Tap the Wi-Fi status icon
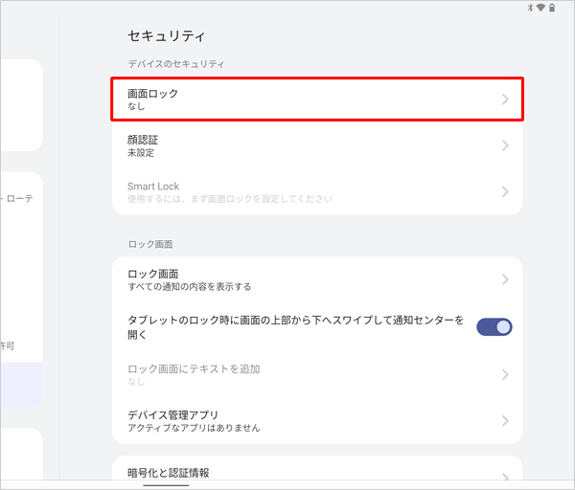The width and height of the screenshot is (575, 490). pos(540,8)
